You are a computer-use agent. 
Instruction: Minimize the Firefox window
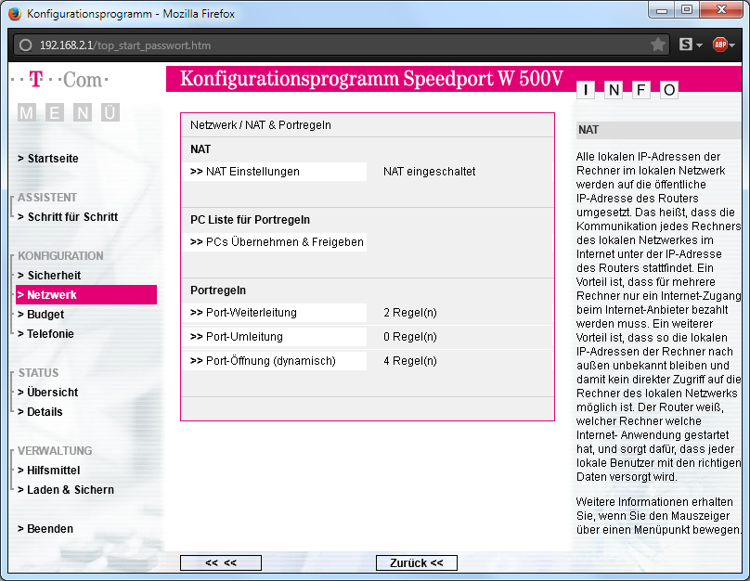(x=662, y=10)
